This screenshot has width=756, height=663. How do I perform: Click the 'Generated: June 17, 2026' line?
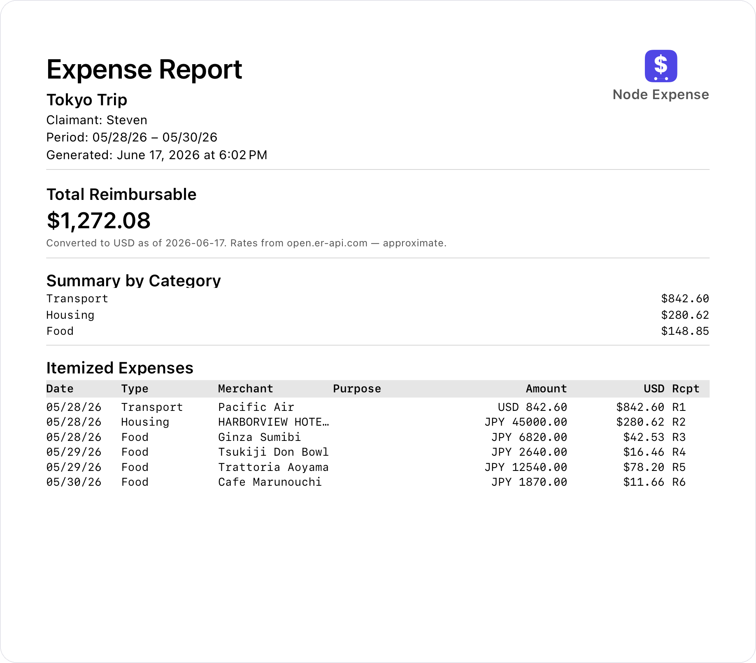157,155
